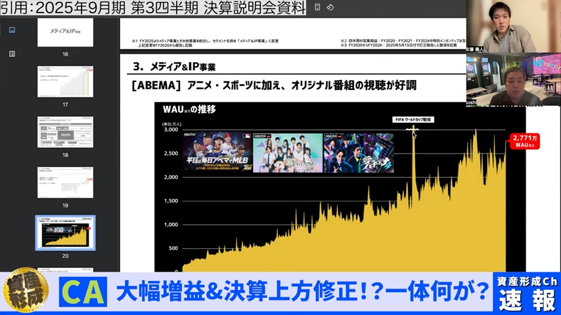Image resolution: width=561 pixels, height=315 pixels.
Task: Click page number label 17
Action: pos(65,105)
